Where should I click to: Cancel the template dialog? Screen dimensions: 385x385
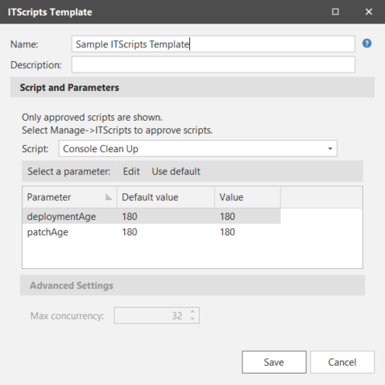[x=342, y=362]
